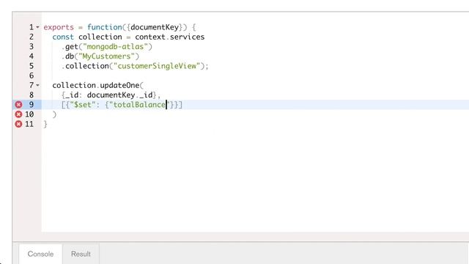The width and height of the screenshot is (469, 264).
Task: Collapse the function fold arrow on line 1
Action: point(37,27)
